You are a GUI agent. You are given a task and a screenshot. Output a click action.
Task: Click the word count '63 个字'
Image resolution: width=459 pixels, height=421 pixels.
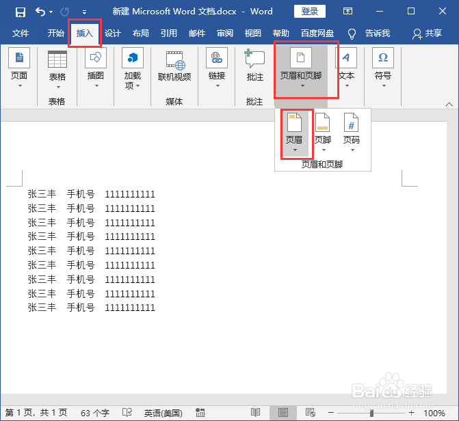click(x=95, y=413)
